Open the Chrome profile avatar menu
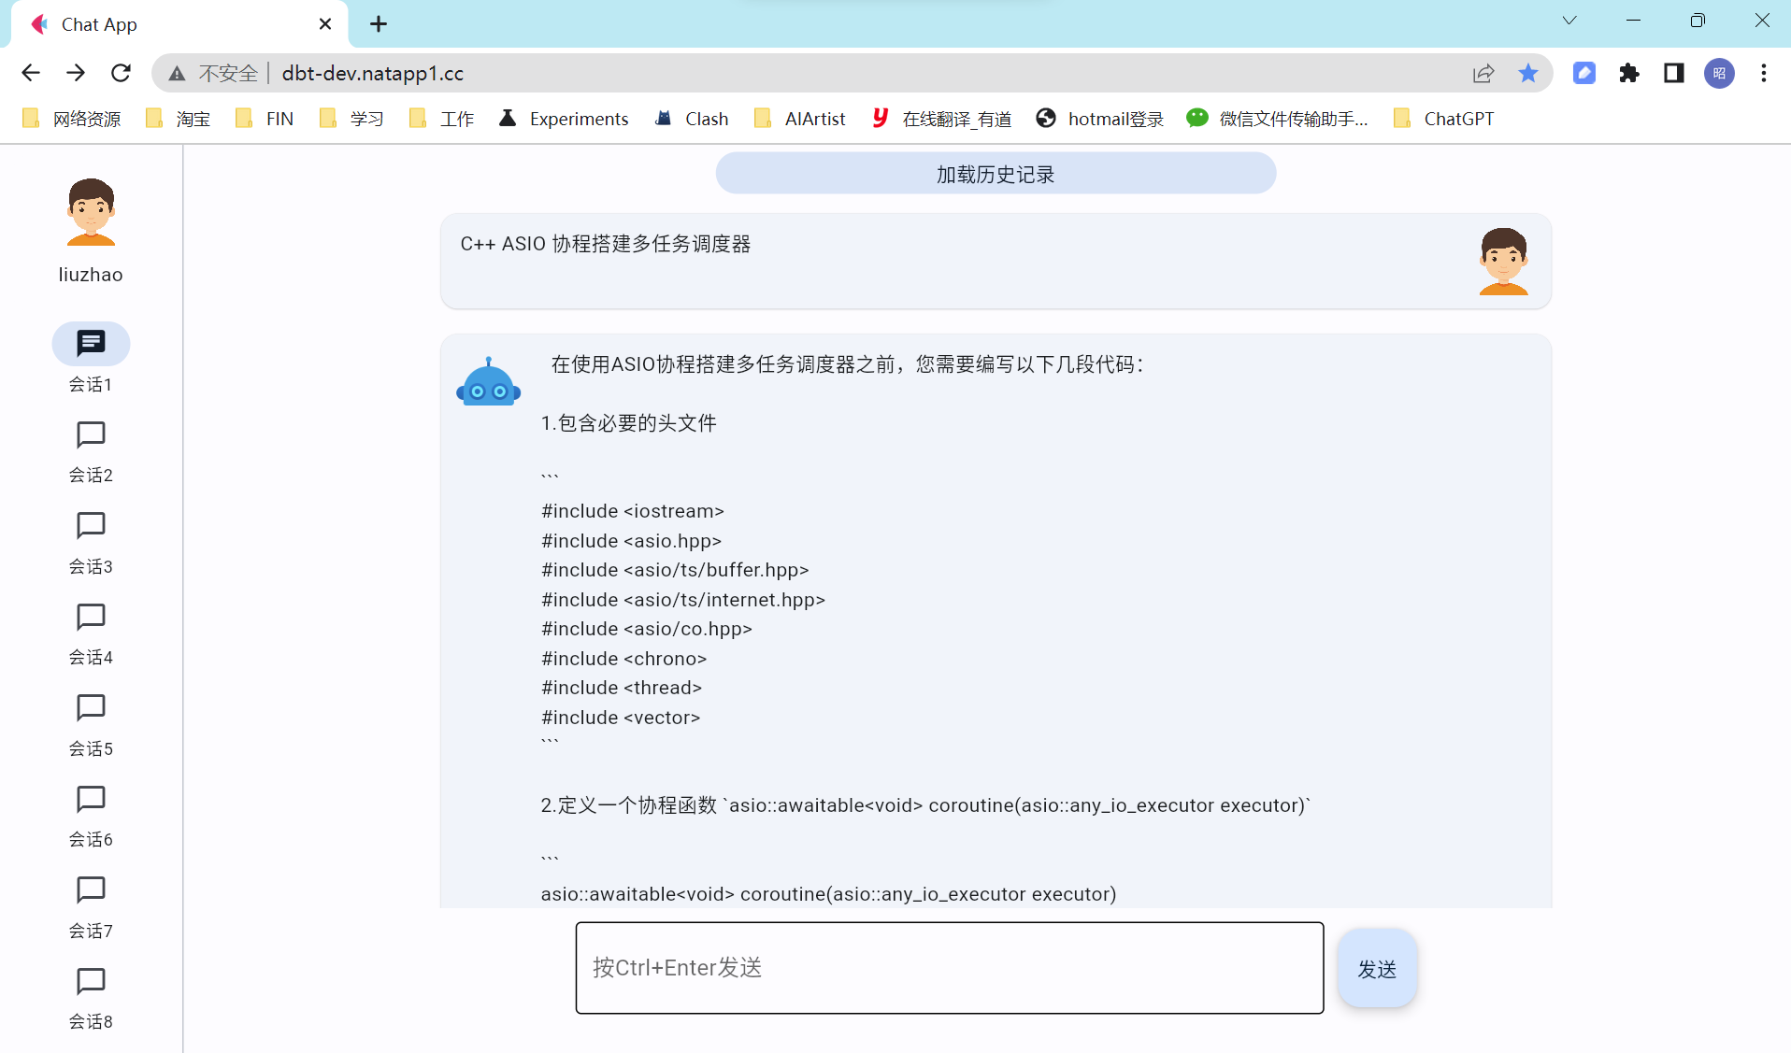 click(x=1719, y=73)
